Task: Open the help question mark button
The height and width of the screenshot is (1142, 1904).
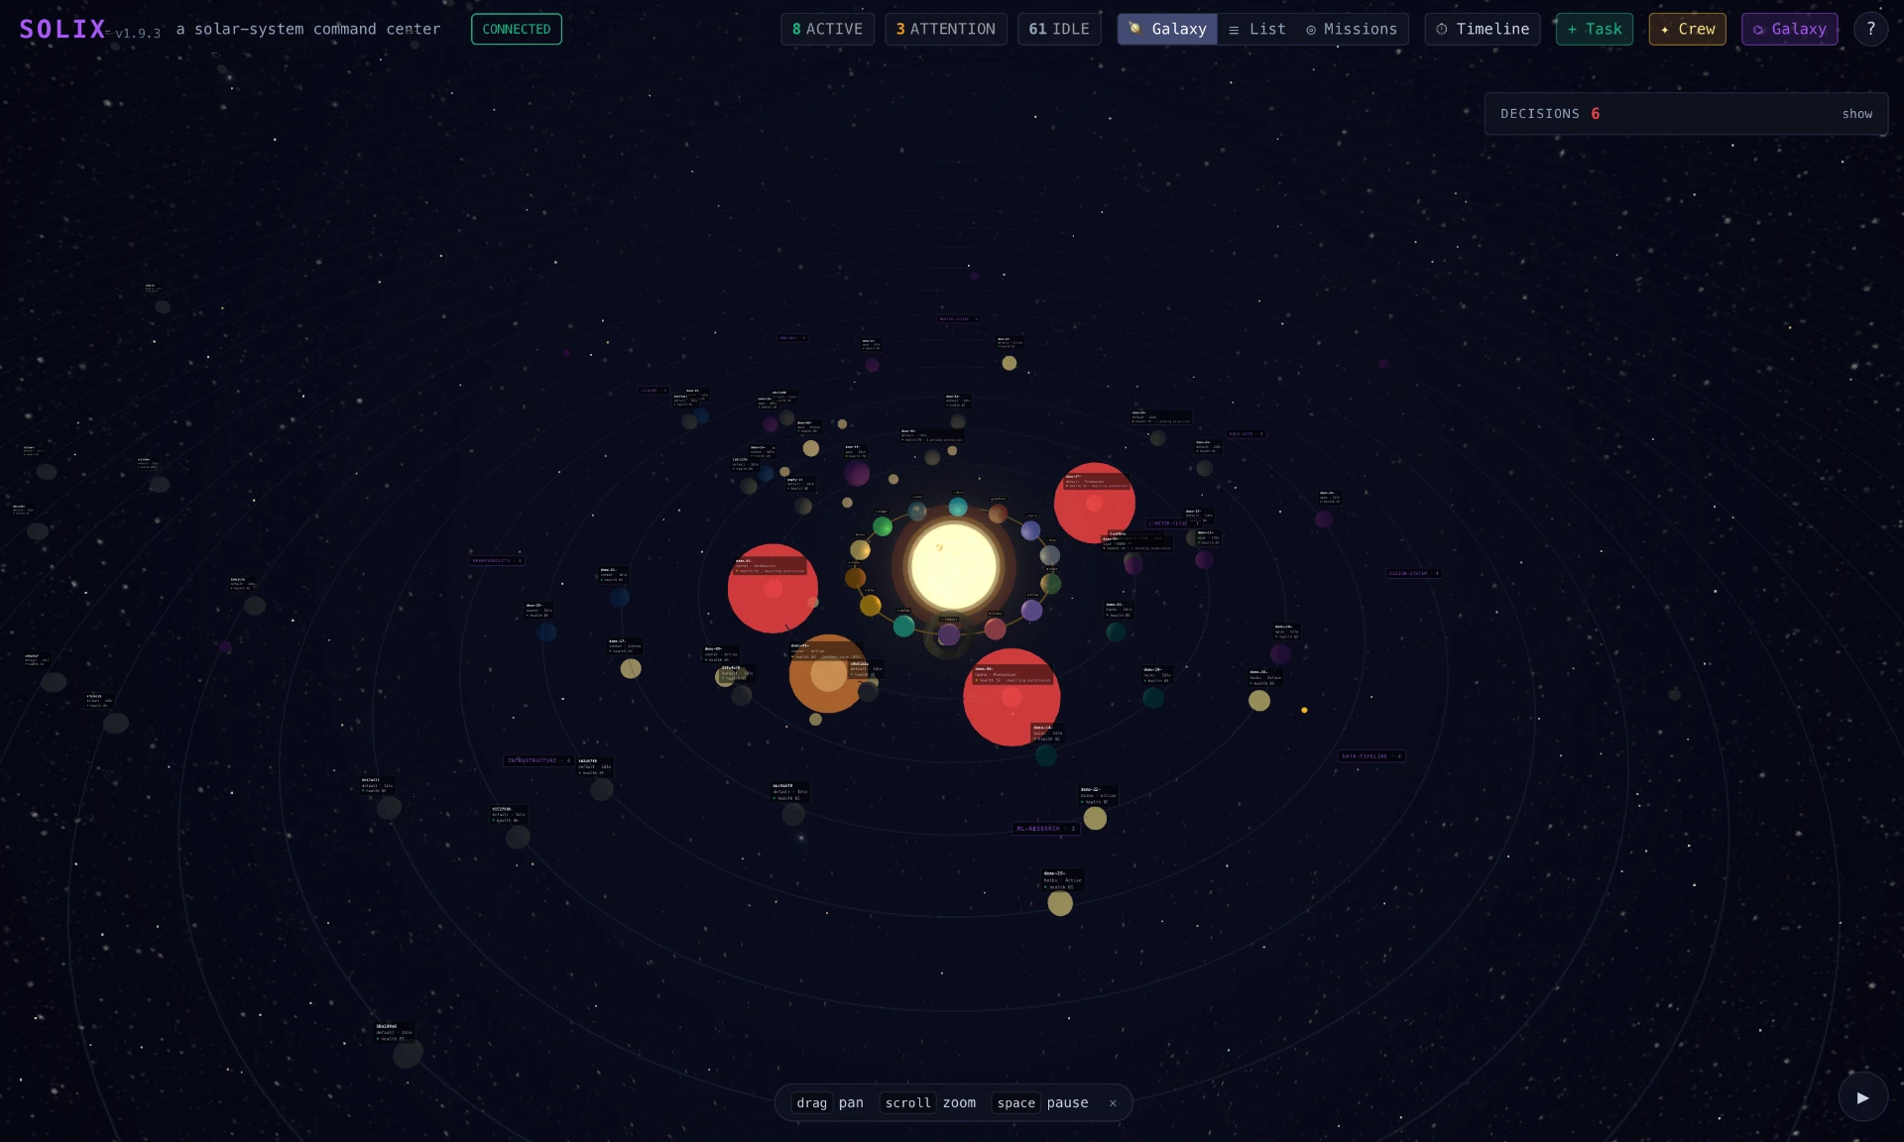Action: click(1870, 30)
